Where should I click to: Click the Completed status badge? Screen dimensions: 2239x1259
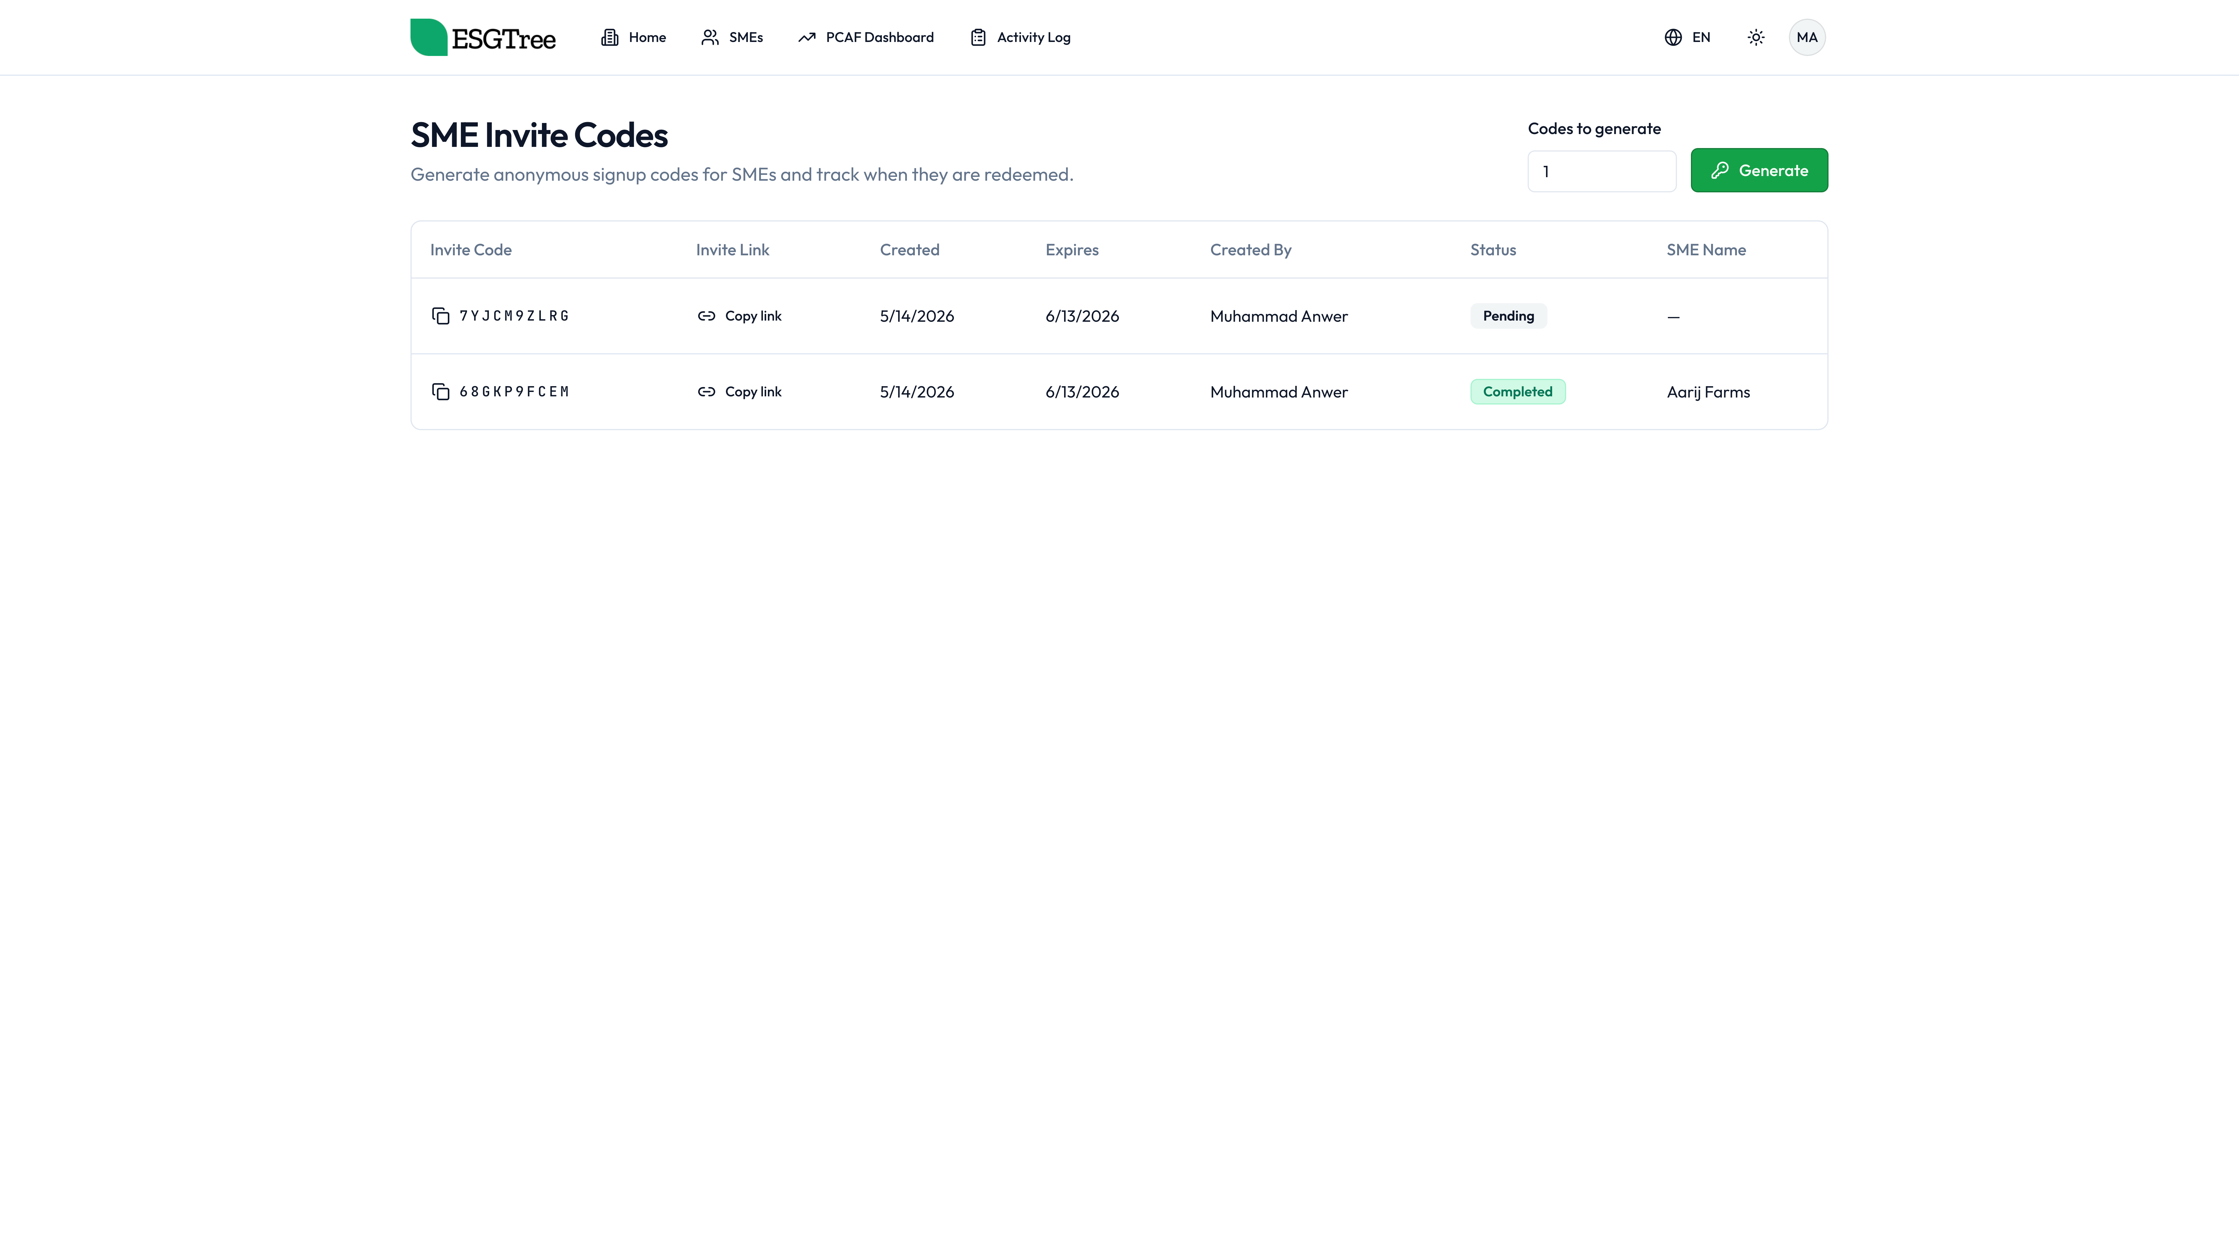point(1517,392)
